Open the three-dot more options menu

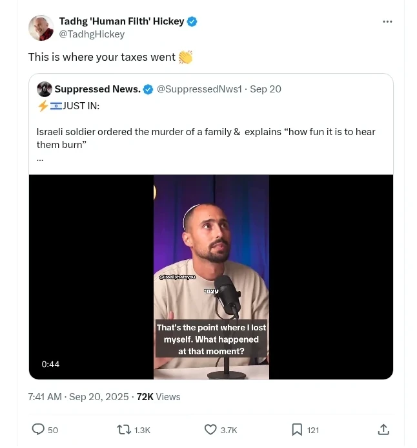coord(387,21)
